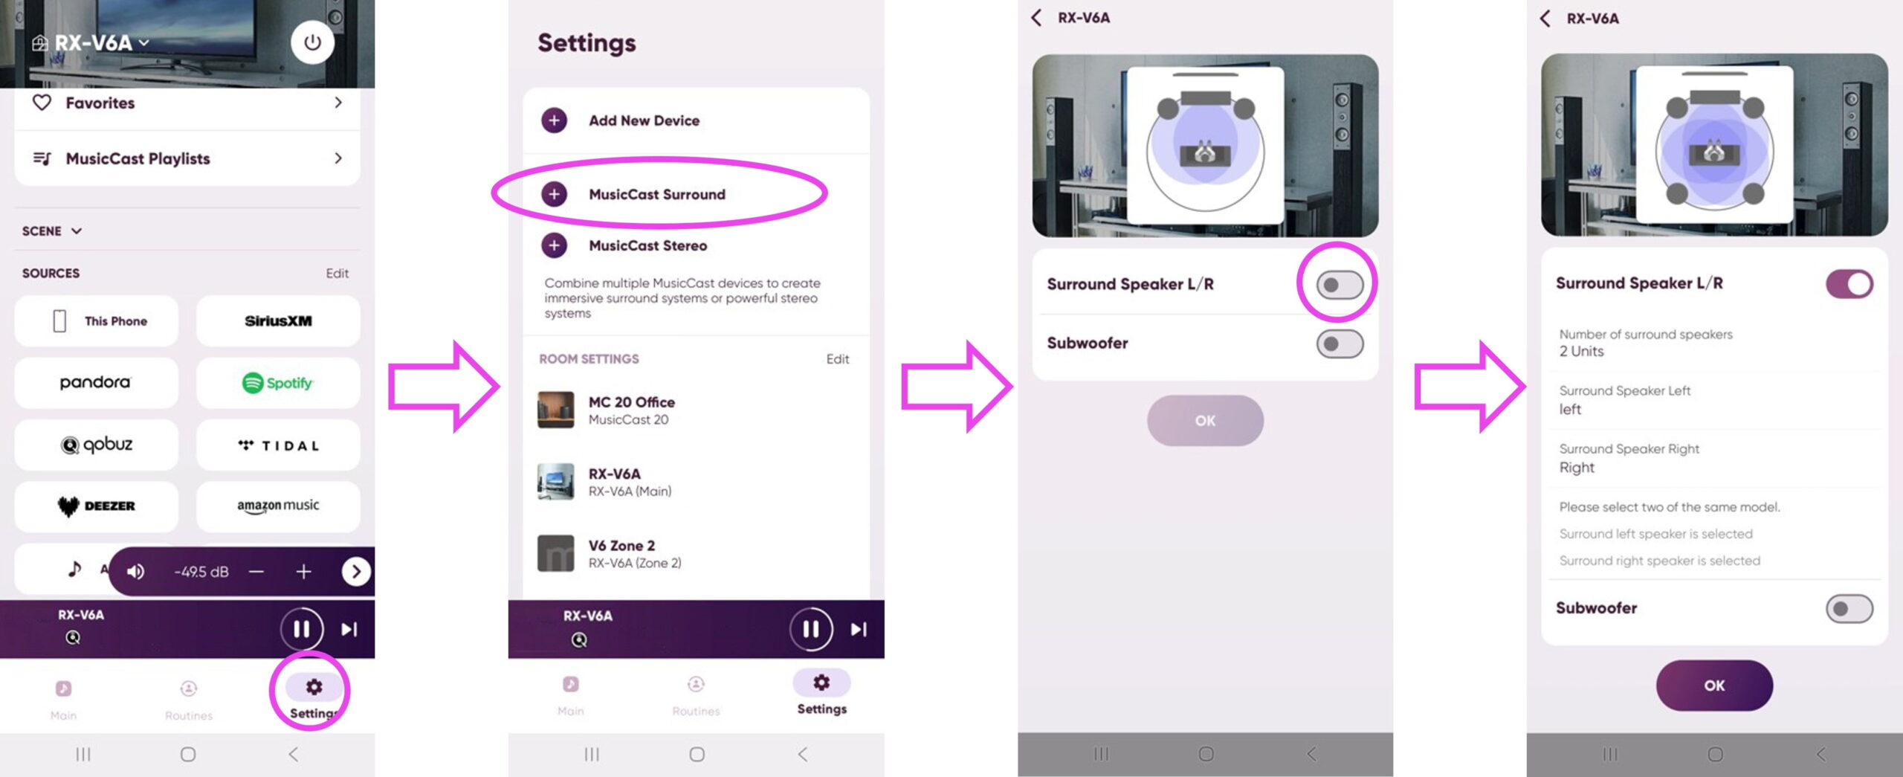
Task: Confirm with the dark purple OK button
Action: (1714, 686)
